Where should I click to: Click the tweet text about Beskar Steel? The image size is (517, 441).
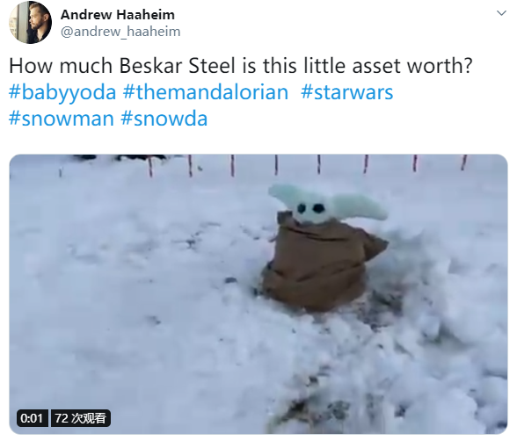coord(241,65)
